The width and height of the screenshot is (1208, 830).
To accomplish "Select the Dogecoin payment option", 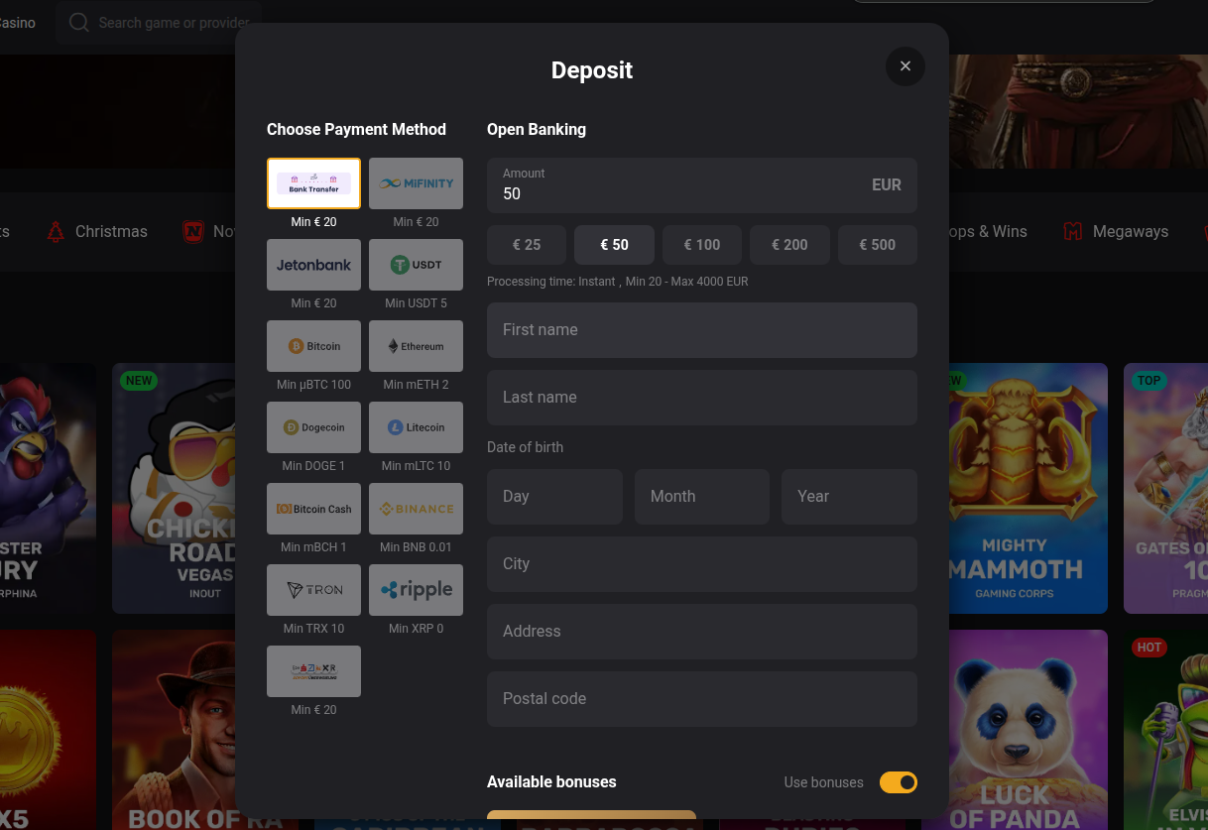I will point(313,427).
